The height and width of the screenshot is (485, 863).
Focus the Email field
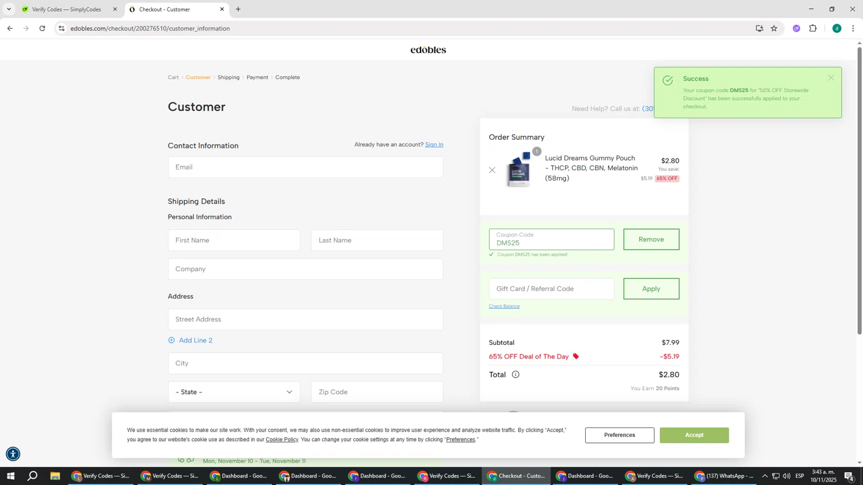tap(306, 167)
